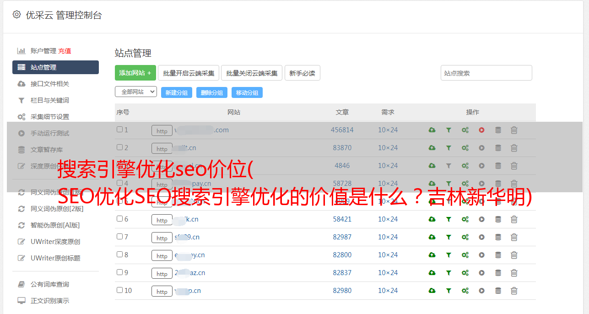This screenshot has width=589, height=314.
Task: Click trash icon in row 8
Action: pos(514,255)
